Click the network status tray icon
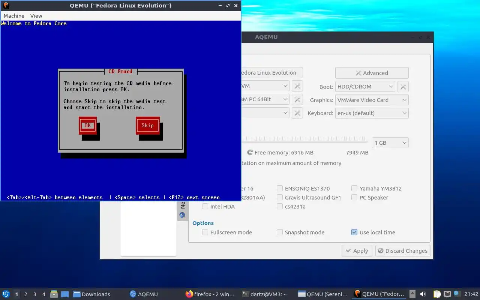The height and width of the screenshot is (300, 480). pos(447,294)
